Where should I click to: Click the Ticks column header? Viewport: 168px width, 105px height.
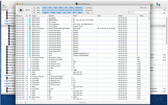click(141, 16)
